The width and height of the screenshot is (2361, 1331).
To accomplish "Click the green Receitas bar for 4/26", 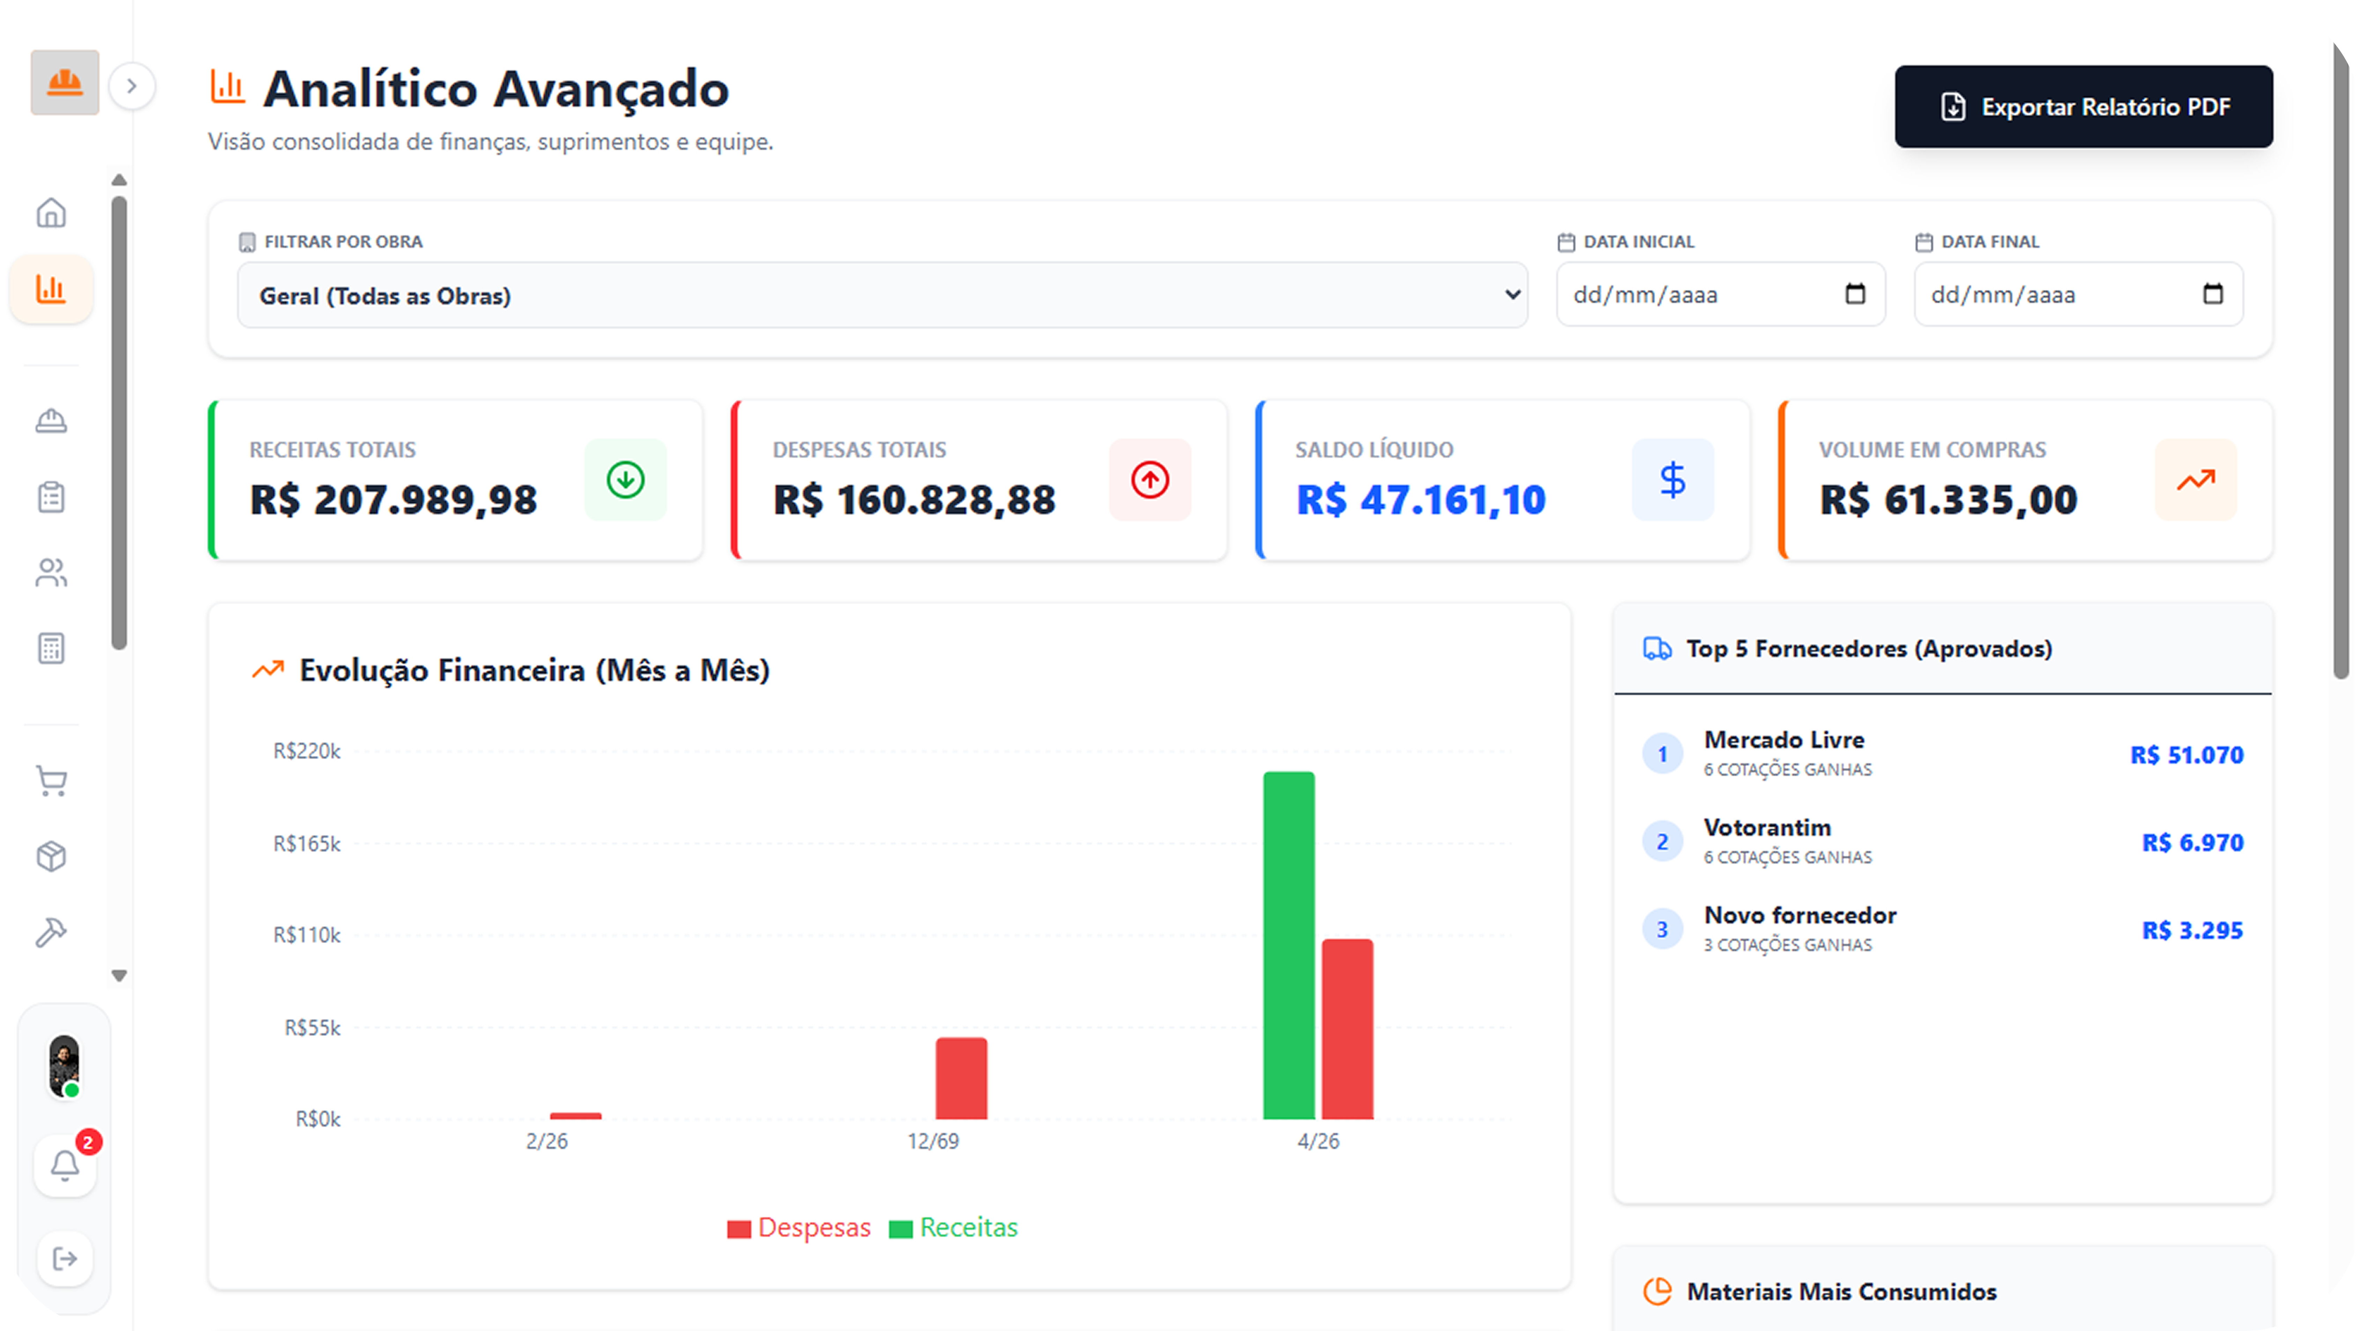I will [x=1289, y=945].
